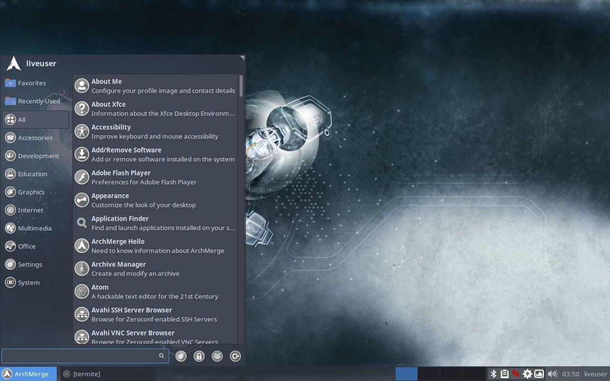Launch Application Finder
Image resolution: width=610 pixels, height=381 pixels.
pos(155,223)
